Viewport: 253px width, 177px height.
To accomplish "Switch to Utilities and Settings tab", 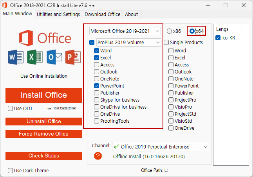I will pyautogui.click(x=58, y=14).
